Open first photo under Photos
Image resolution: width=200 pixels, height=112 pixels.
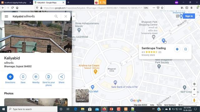tap(36, 102)
